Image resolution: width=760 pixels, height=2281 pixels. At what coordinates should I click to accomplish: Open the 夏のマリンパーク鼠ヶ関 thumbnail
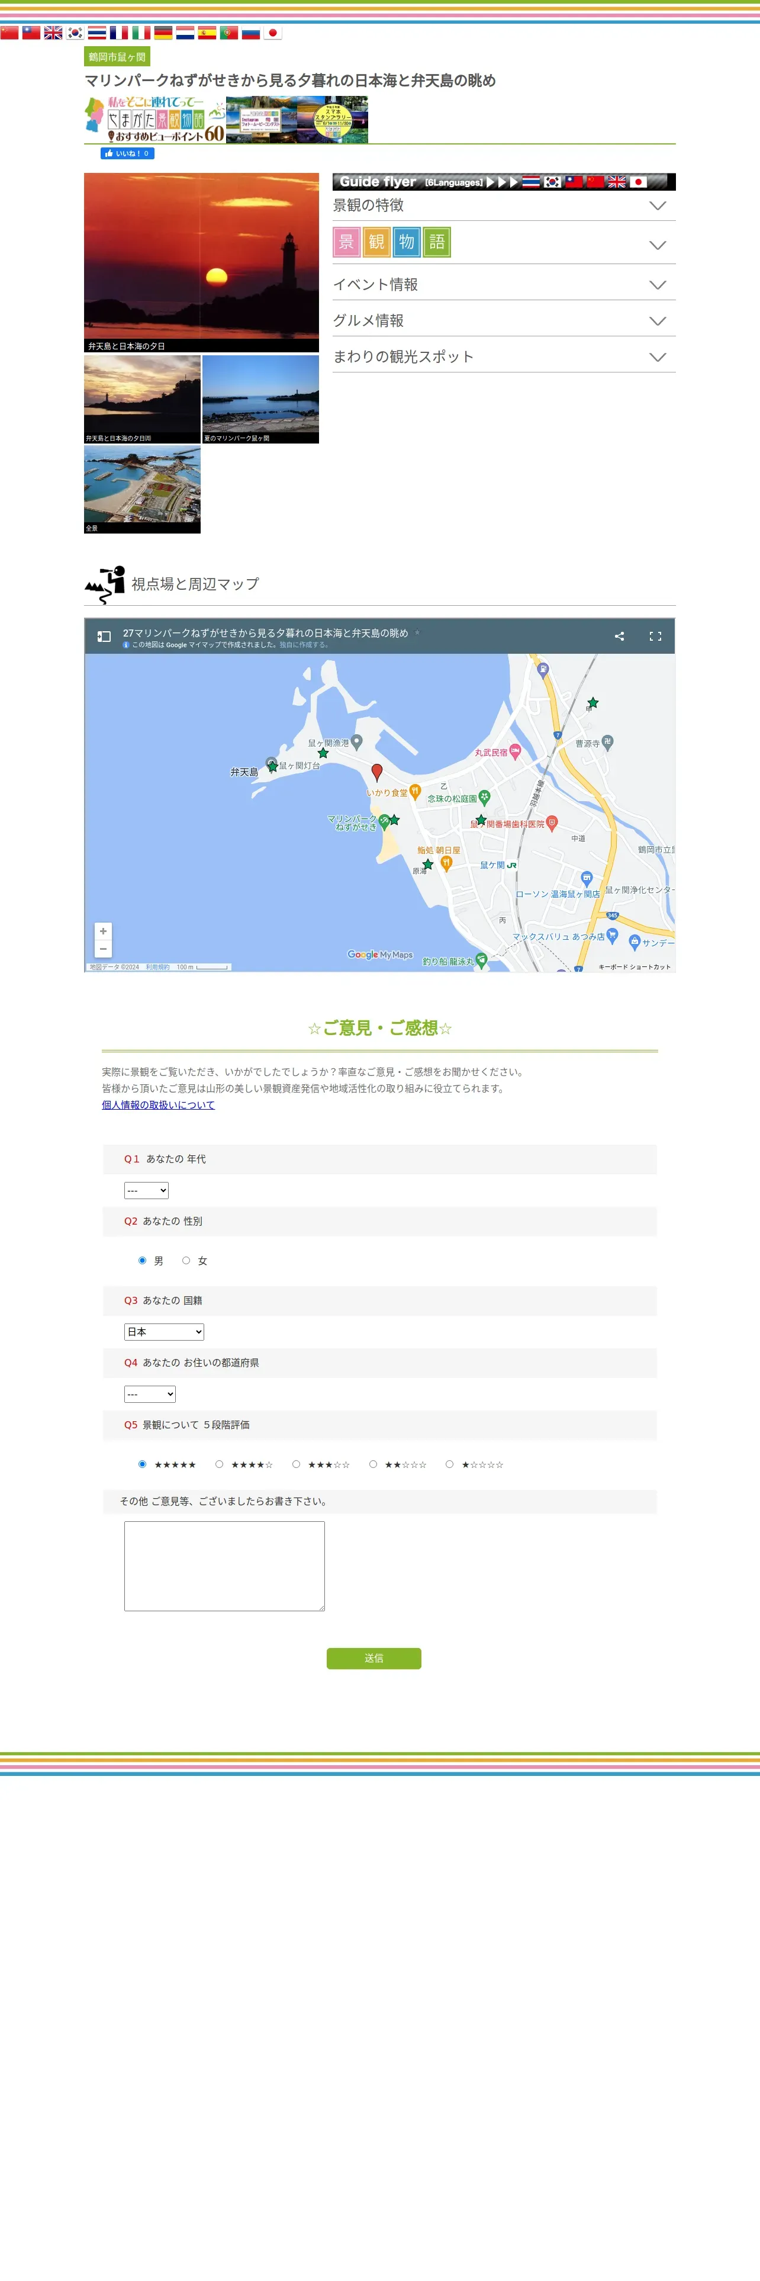261,399
